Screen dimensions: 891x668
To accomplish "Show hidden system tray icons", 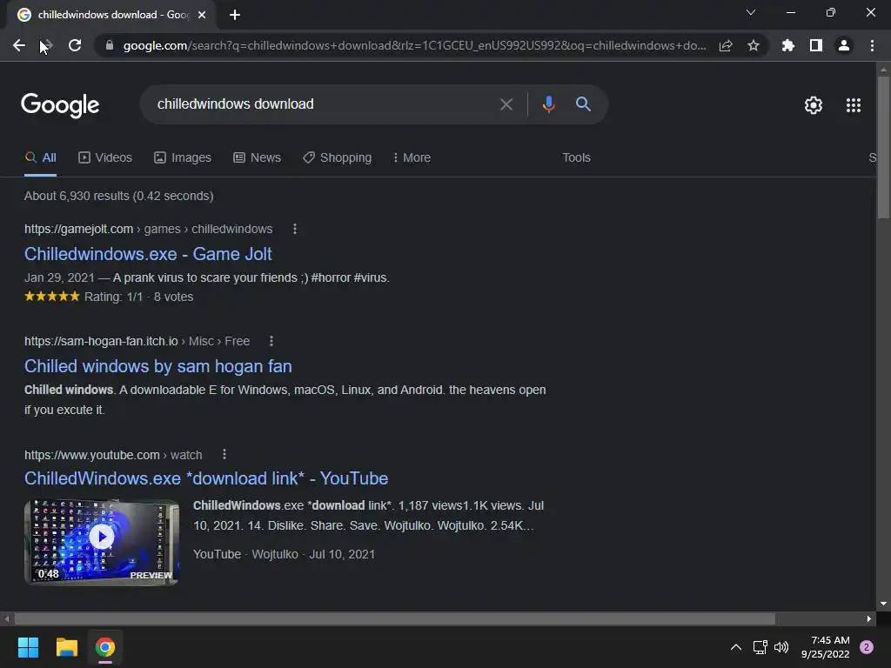I will point(736,647).
